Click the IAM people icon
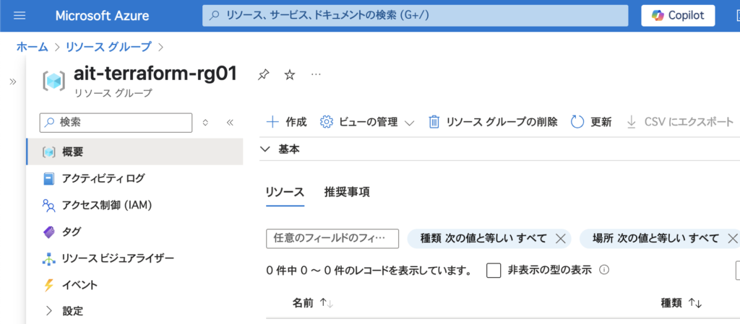This screenshot has height=324, width=740. (48, 206)
